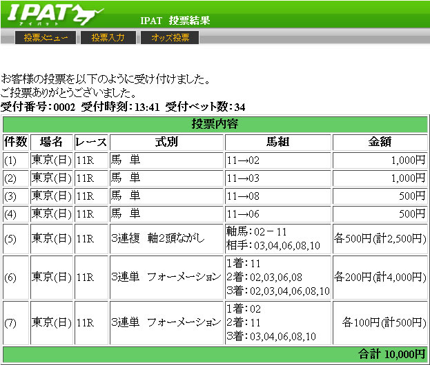Click 11R race cell in row (4)
The image size is (430, 365).
(91, 214)
